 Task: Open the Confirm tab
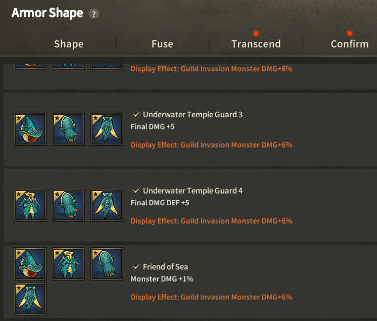[350, 44]
